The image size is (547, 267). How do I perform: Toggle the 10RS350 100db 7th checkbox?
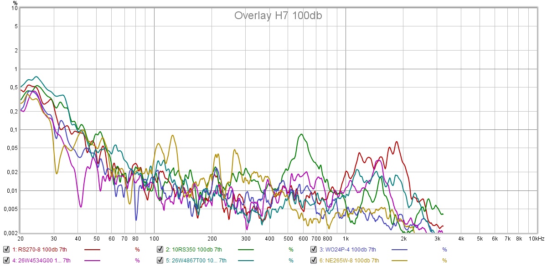pos(160,249)
